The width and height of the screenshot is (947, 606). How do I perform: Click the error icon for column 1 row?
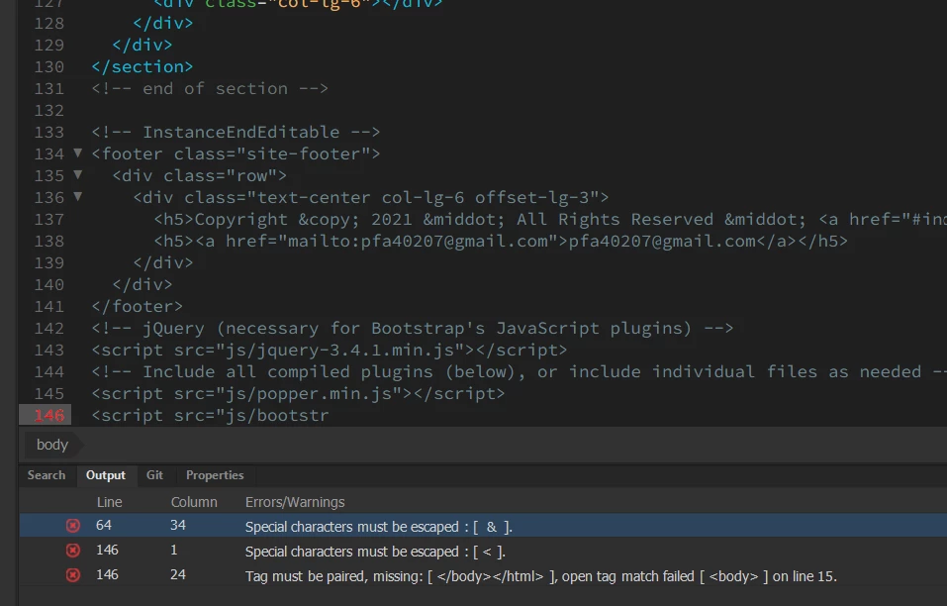pyautogui.click(x=73, y=551)
